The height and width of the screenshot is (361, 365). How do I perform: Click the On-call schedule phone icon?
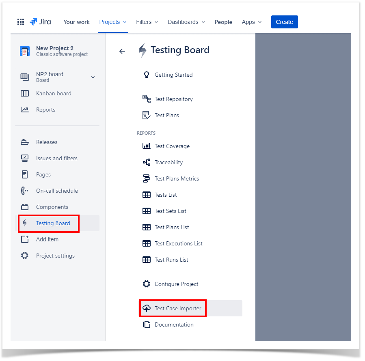(25, 191)
